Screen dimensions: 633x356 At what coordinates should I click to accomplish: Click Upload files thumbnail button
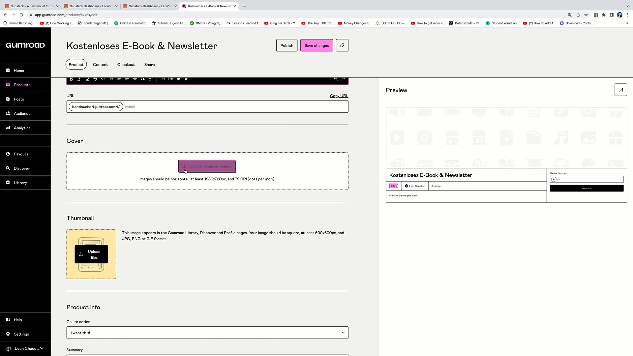point(91,254)
